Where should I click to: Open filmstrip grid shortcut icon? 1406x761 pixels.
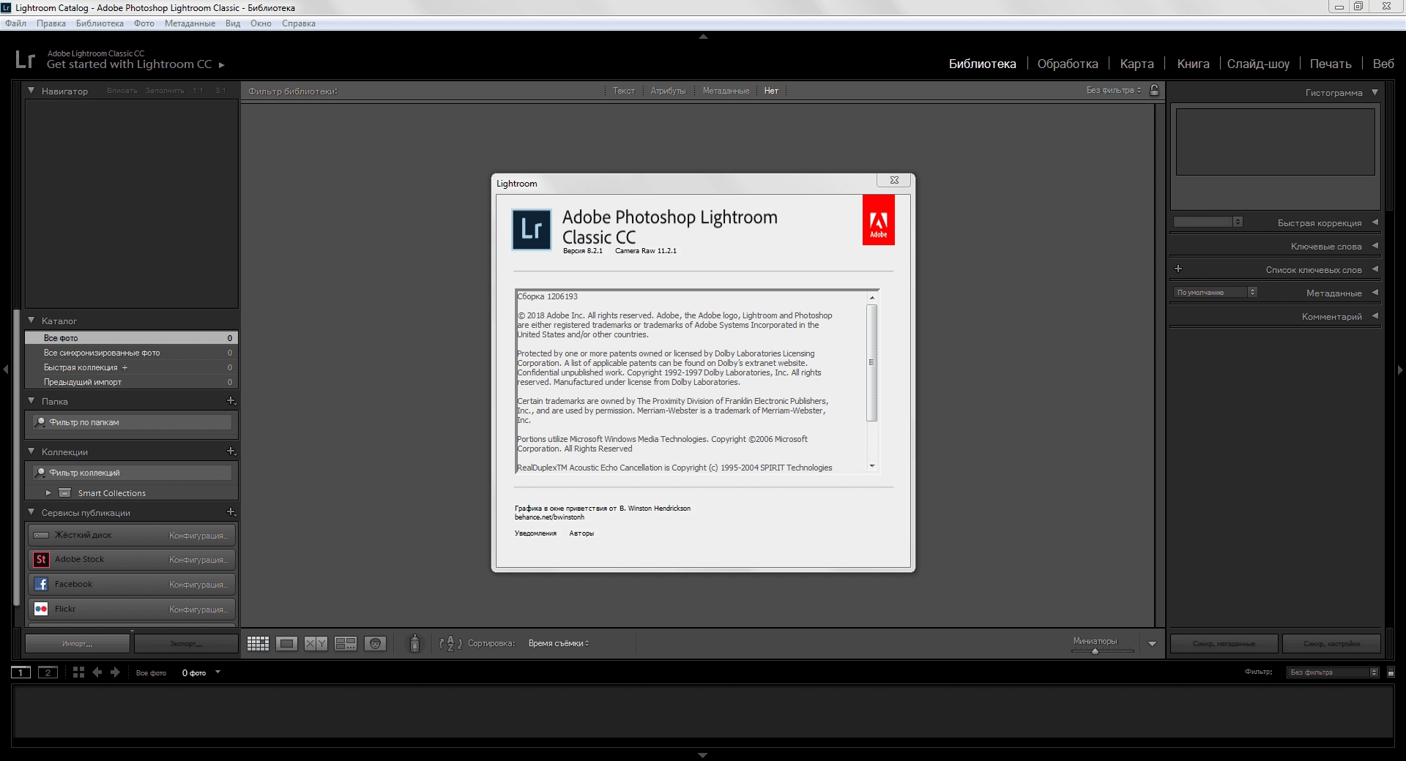79,672
